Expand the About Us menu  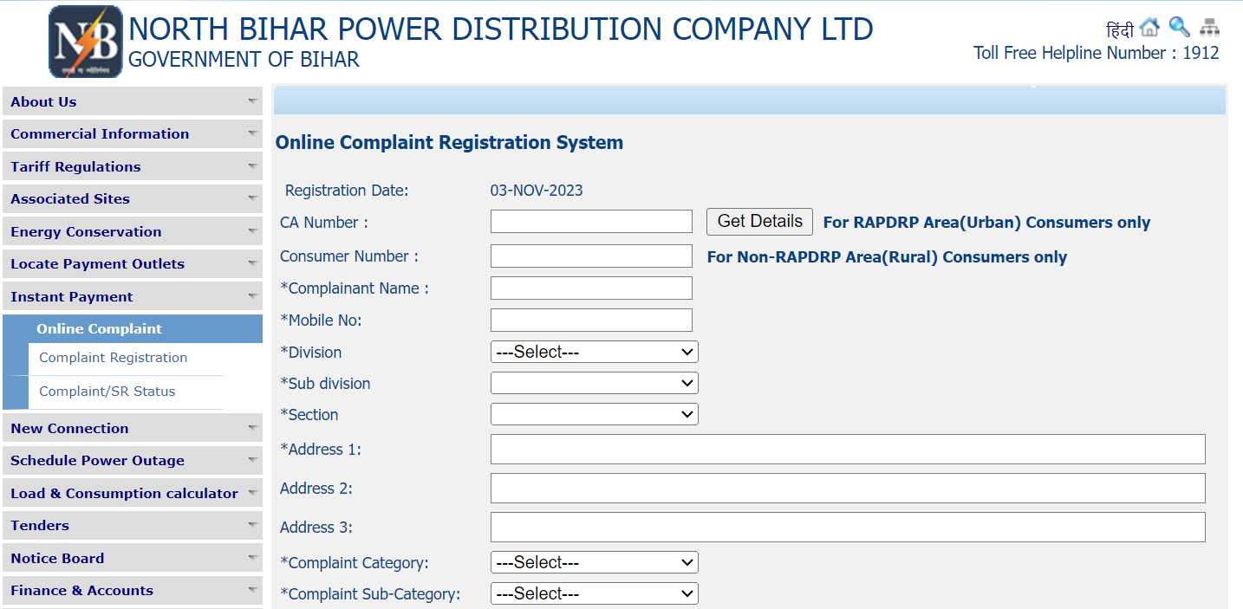(132, 101)
